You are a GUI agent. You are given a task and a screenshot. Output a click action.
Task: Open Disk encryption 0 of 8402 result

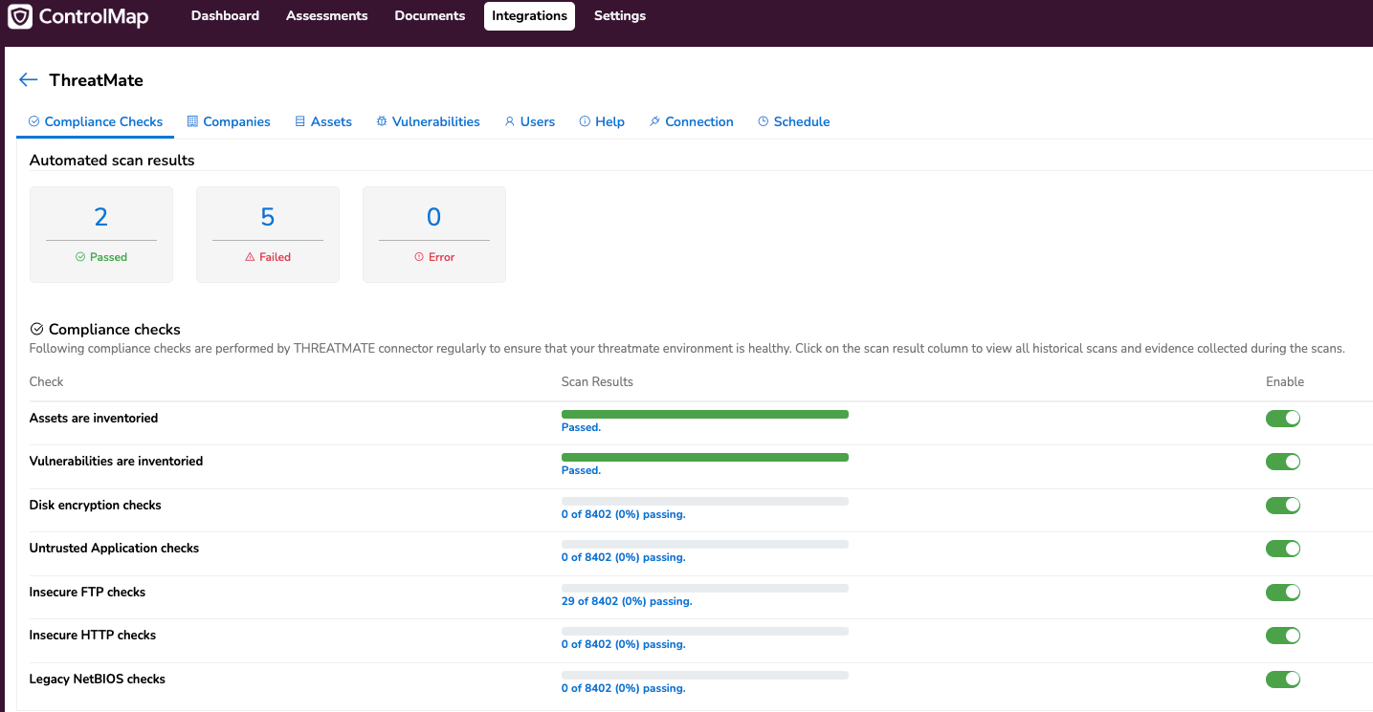623,514
